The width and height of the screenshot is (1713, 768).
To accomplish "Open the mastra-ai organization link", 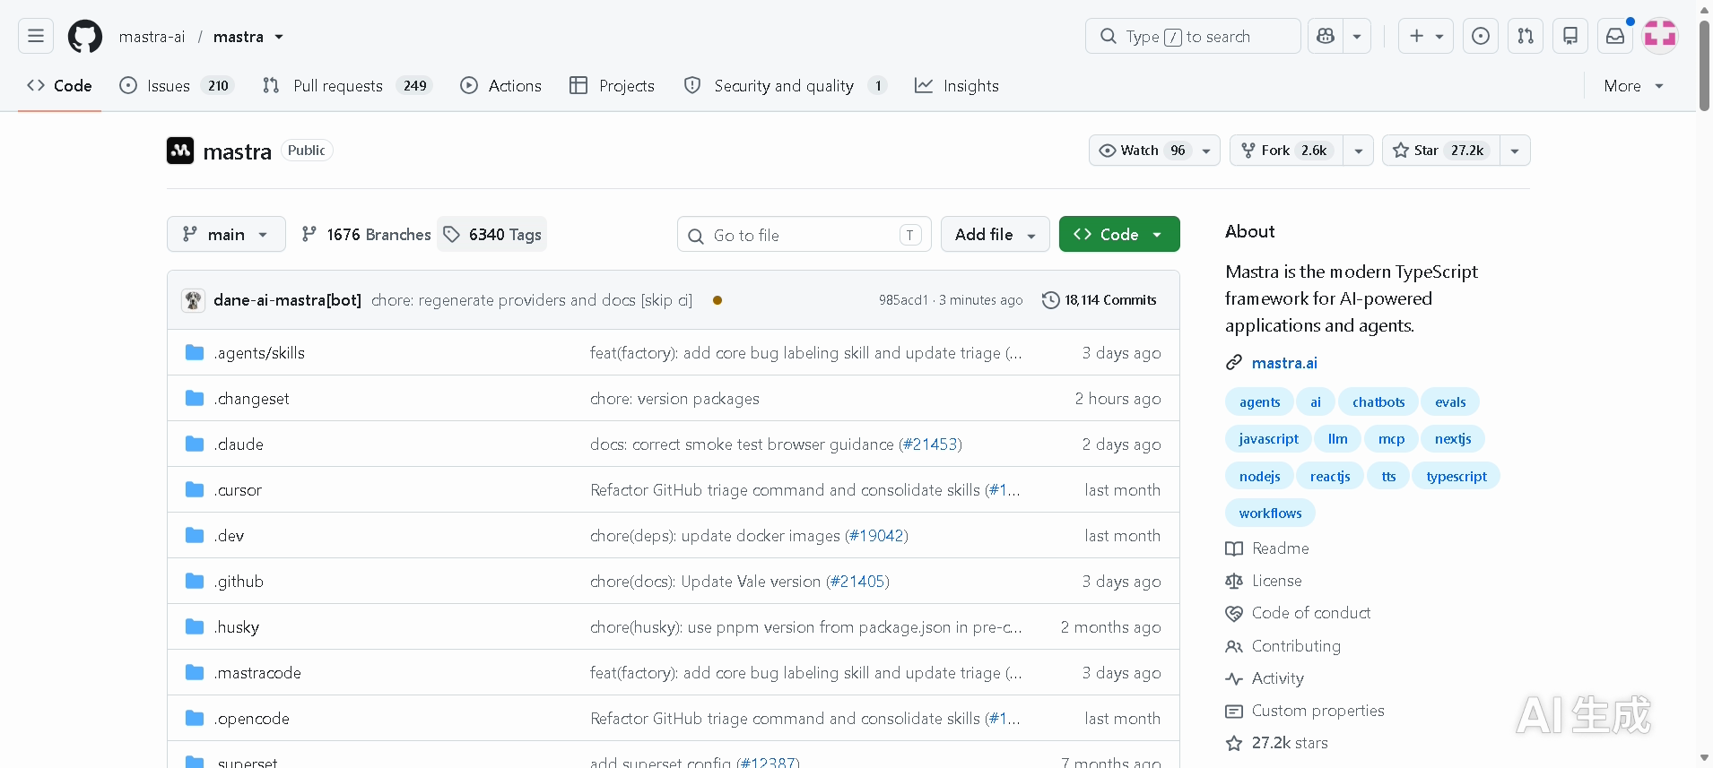I will 152,37.
